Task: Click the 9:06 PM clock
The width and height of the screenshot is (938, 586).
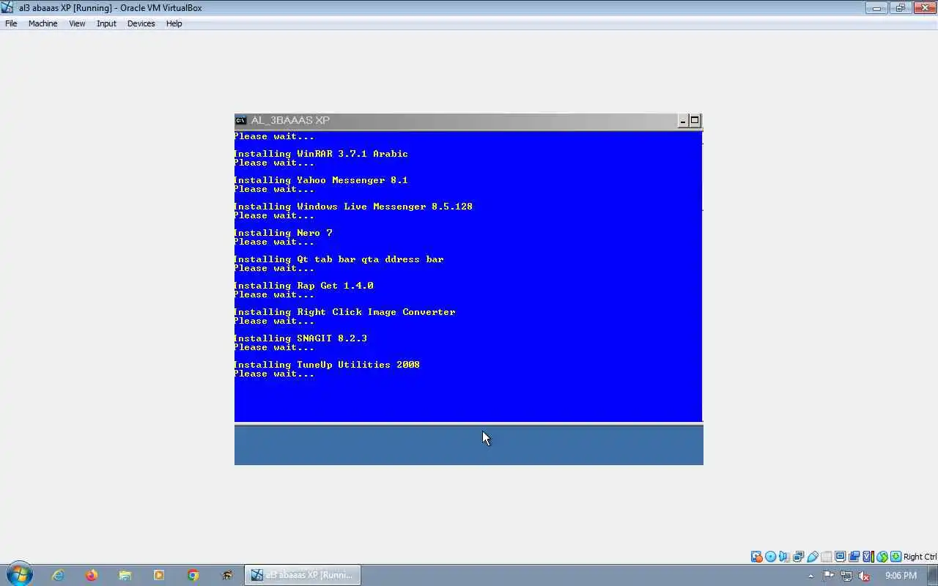Action: point(901,576)
